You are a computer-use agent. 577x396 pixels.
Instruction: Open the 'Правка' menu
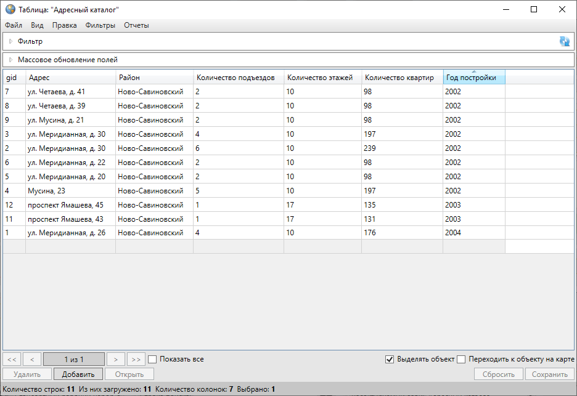click(x=65, y=25)
